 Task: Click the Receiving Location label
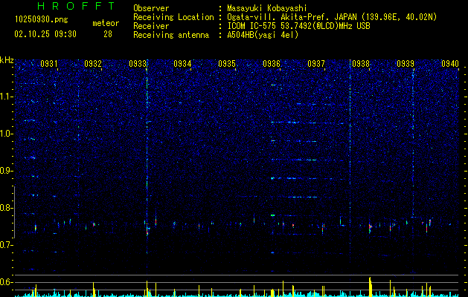(x=173, y=17)
